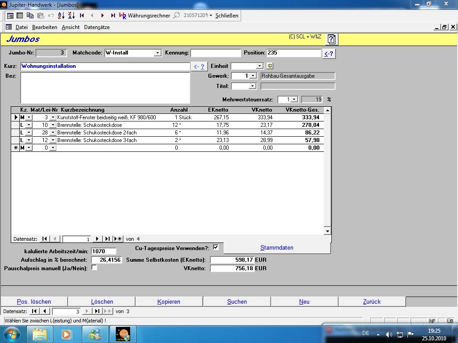Jump to first record in toolbar

click(x=82, y=15)
